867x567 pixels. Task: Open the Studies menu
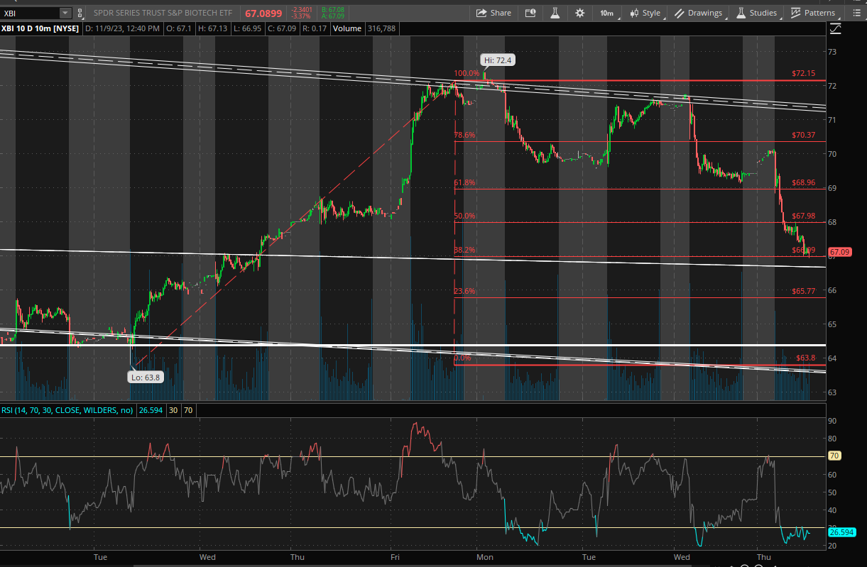pyautogui.click(x=757, y=13)
